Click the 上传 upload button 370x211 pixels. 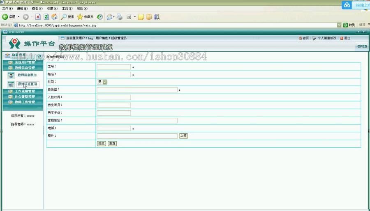coord(183,136)
